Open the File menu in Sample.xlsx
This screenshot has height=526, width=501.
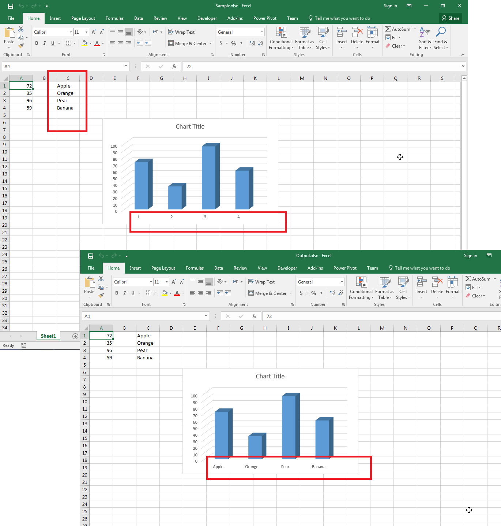click(11, 18)
